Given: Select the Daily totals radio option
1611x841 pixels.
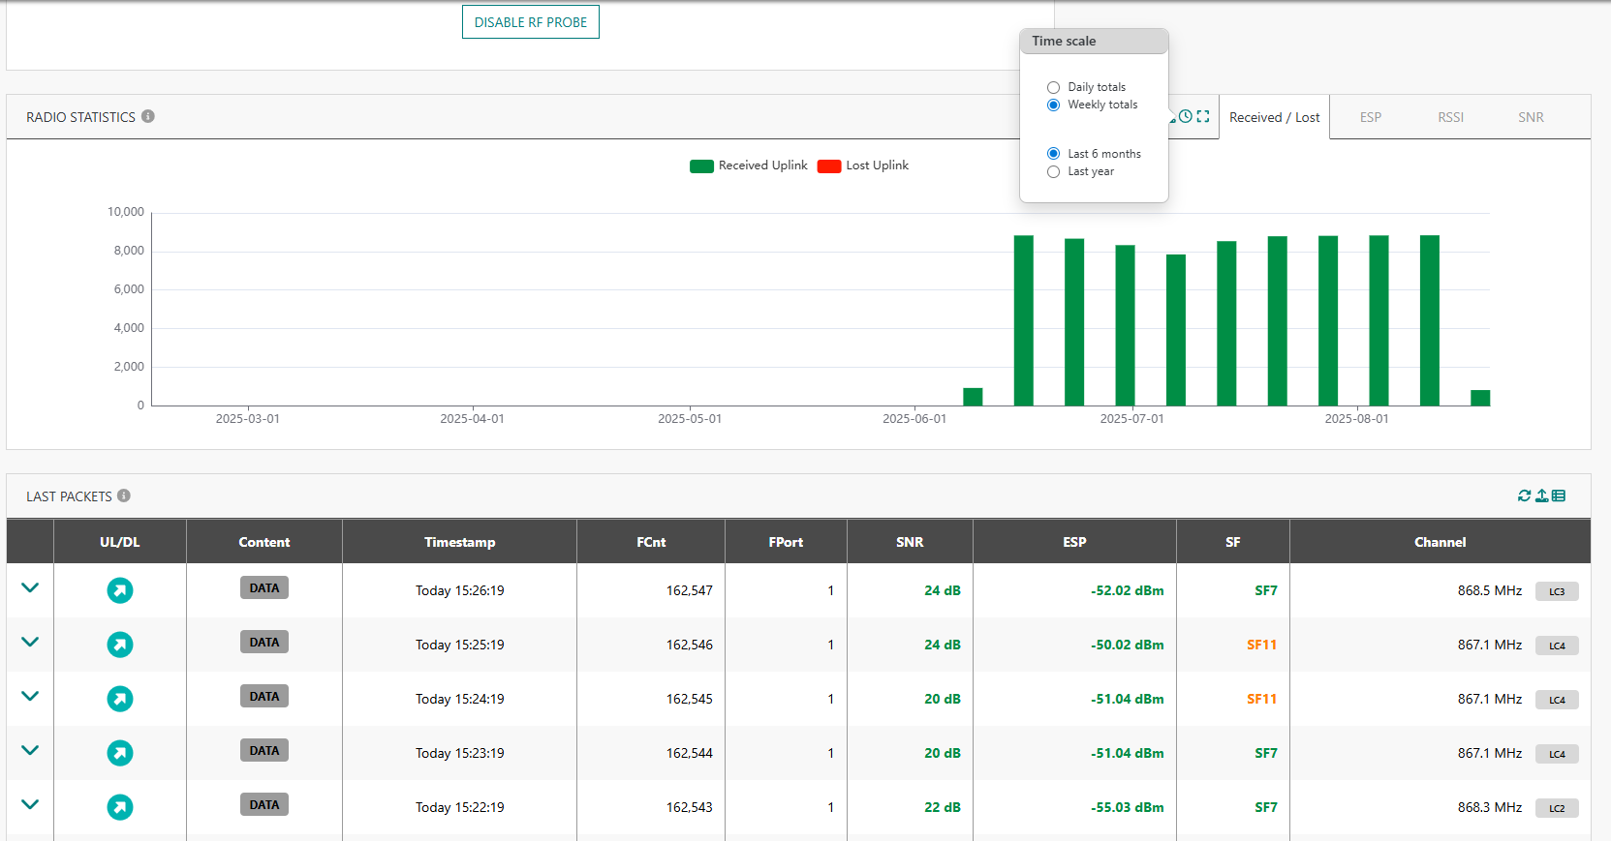Looking at the screenshot, I should click(x=1053, y=87).
